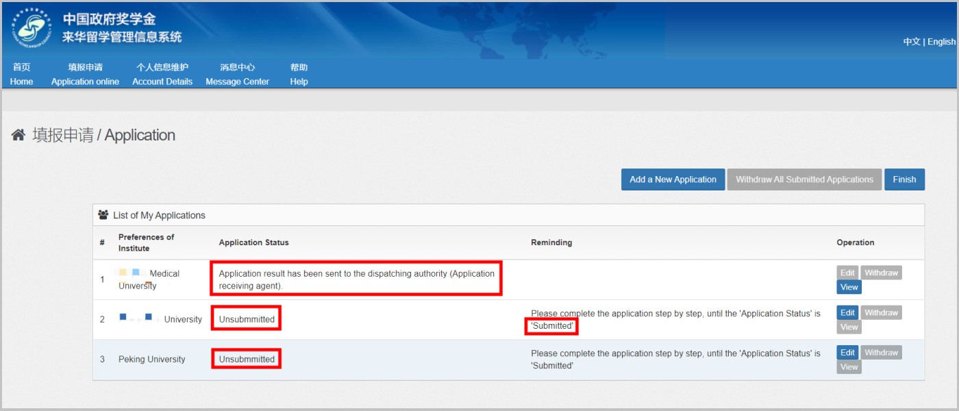This screenshot has width=959, height=411.
Task: Click the Finish button
Action: point(904,179)
